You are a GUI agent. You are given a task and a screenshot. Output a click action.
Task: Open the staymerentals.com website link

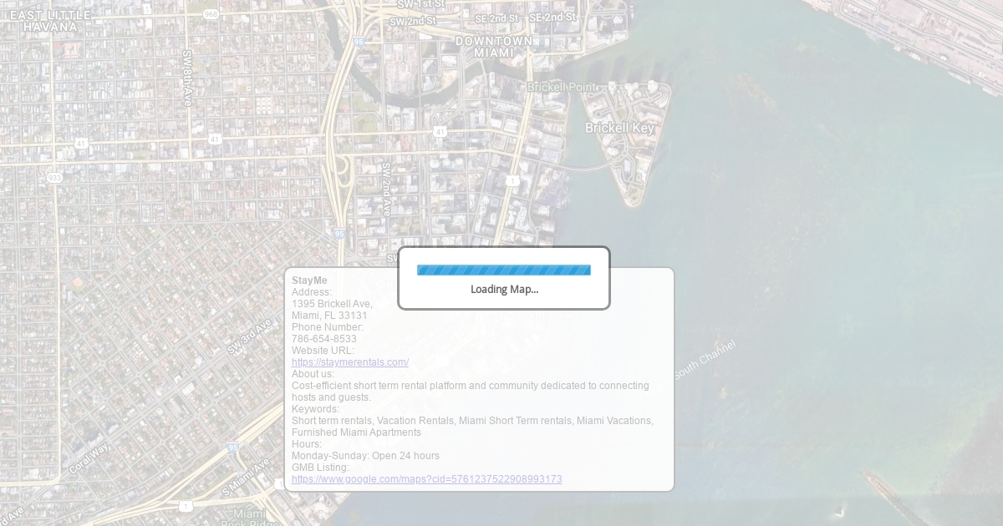tap(349, 362)
